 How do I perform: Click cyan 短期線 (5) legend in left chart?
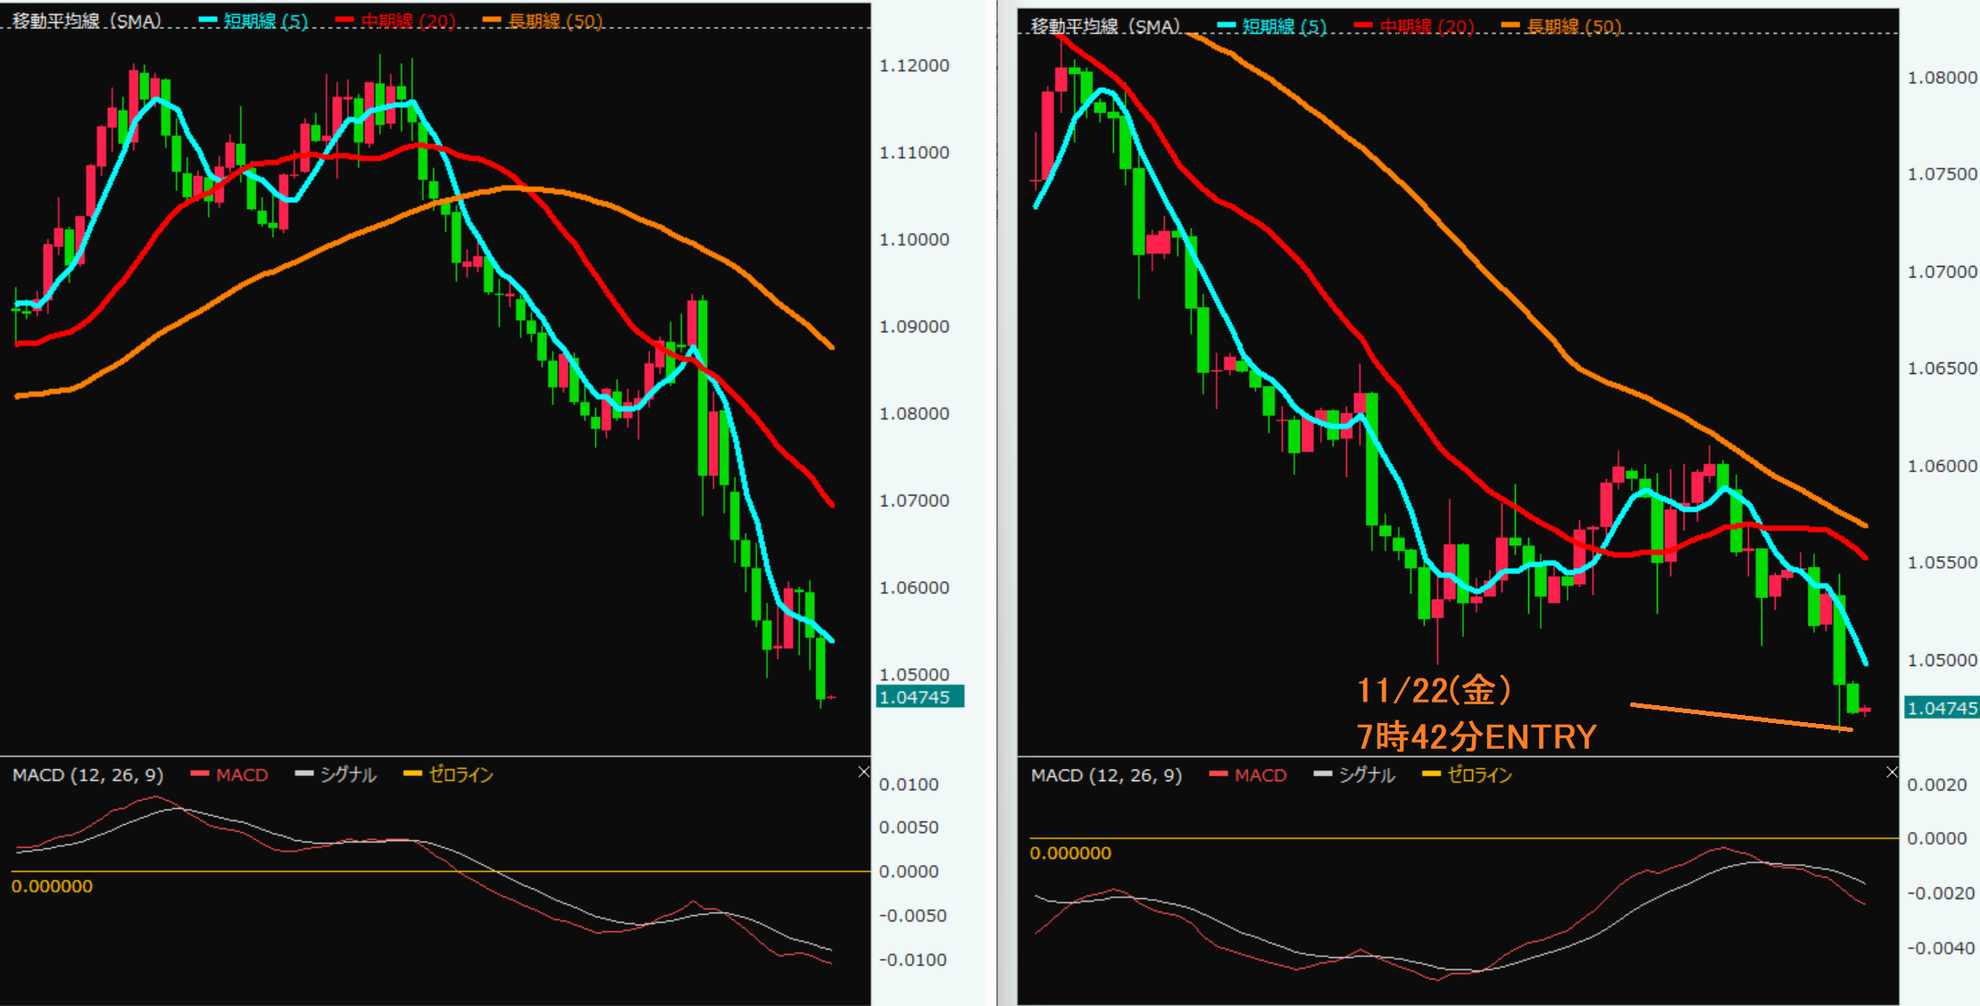pos(264,21)
